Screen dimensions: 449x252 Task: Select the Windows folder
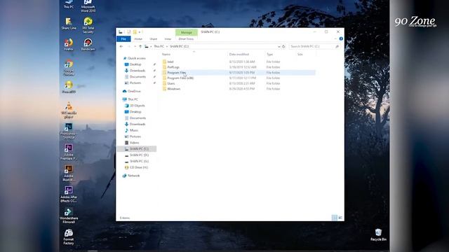pyautogui.click(x=173, y=89)
